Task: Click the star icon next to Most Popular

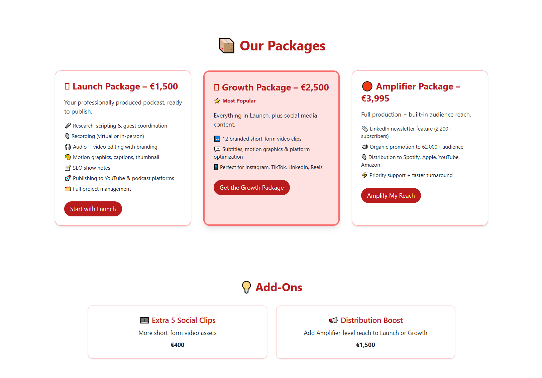Action: (x=217, y=101)
